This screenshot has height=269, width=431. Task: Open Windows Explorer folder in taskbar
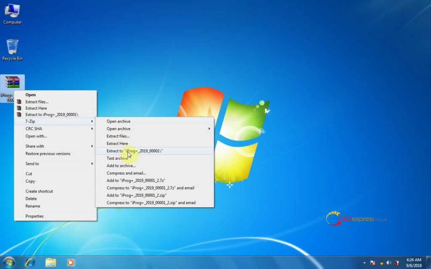pos(51,263)
